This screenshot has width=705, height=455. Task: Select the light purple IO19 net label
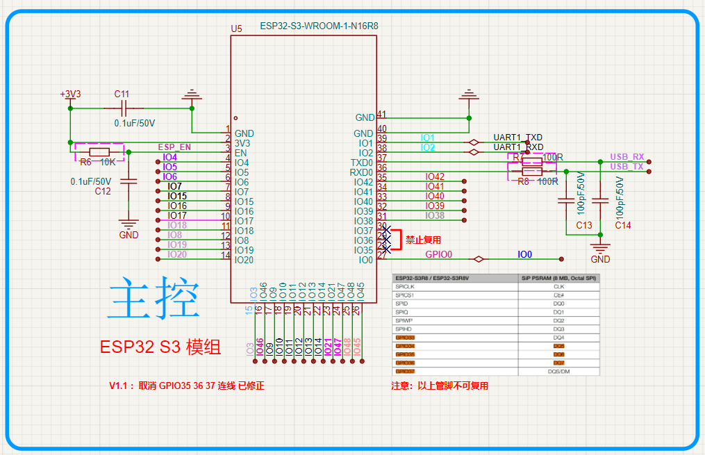click(177, 245)
